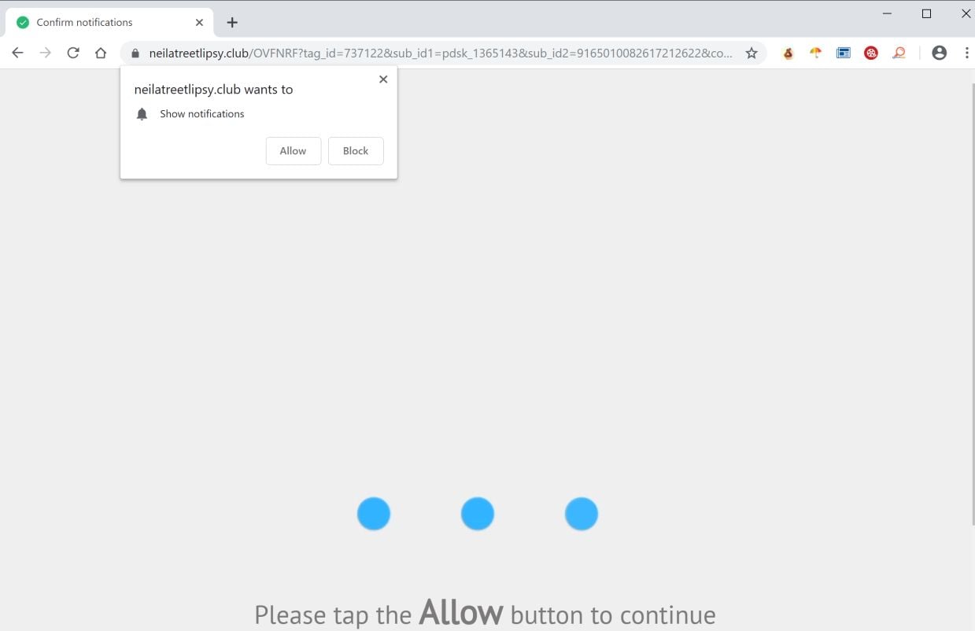
Task: Open the user profile avatar
Action: (x=939, y=54)
